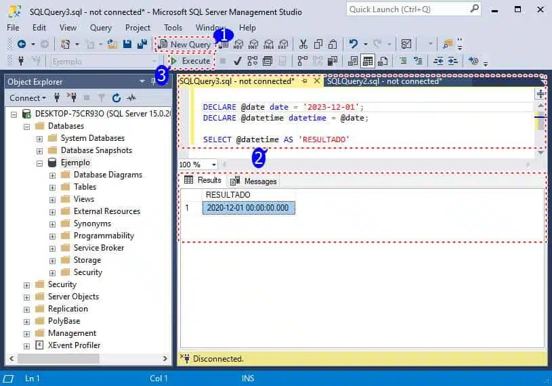Click the Connect Object Explorer plug icon
The height and width of the screenshot is (386, 552).
(x=58, y=98)
